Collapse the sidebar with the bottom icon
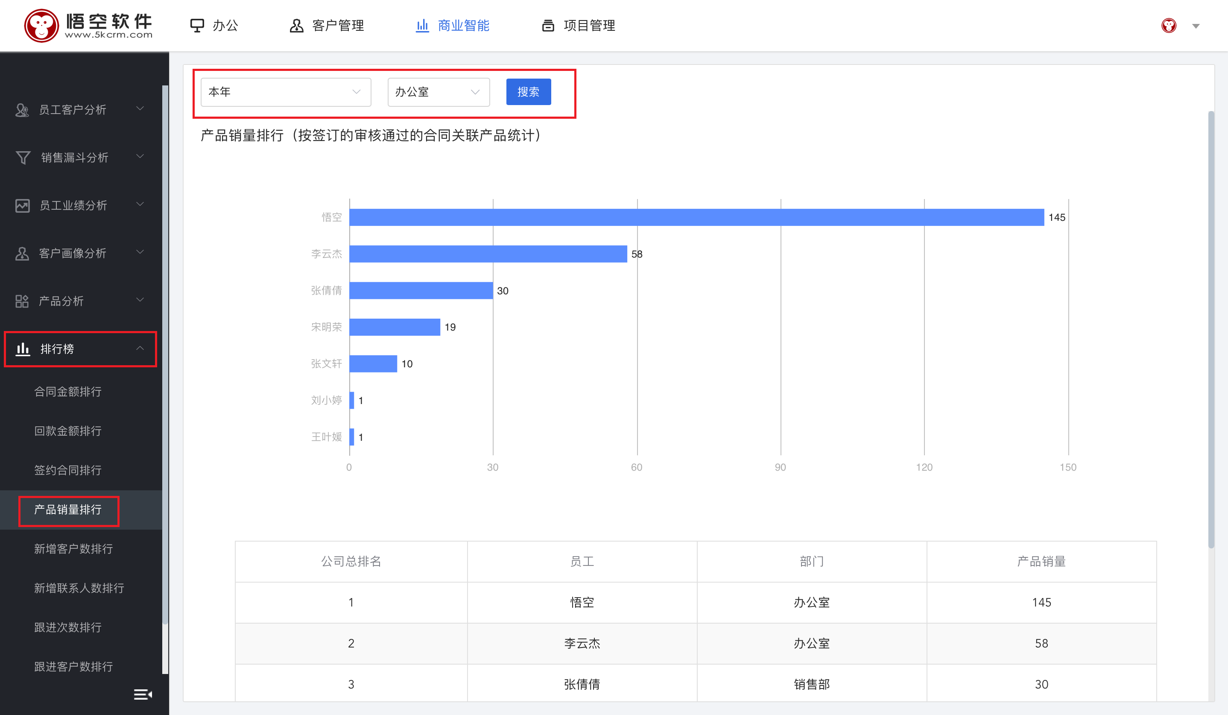This screenshot has height=715, width=1228. [x=143, y=694]
